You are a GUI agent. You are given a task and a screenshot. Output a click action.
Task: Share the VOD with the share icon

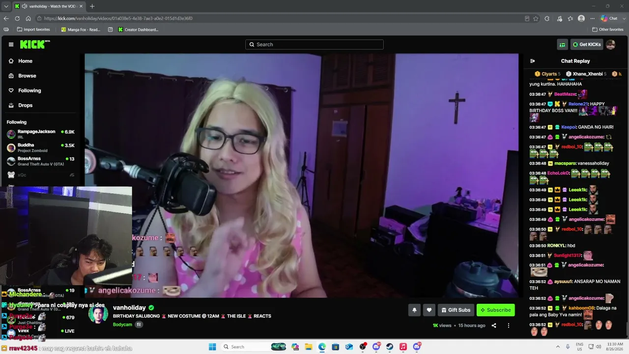click(494, 325)
